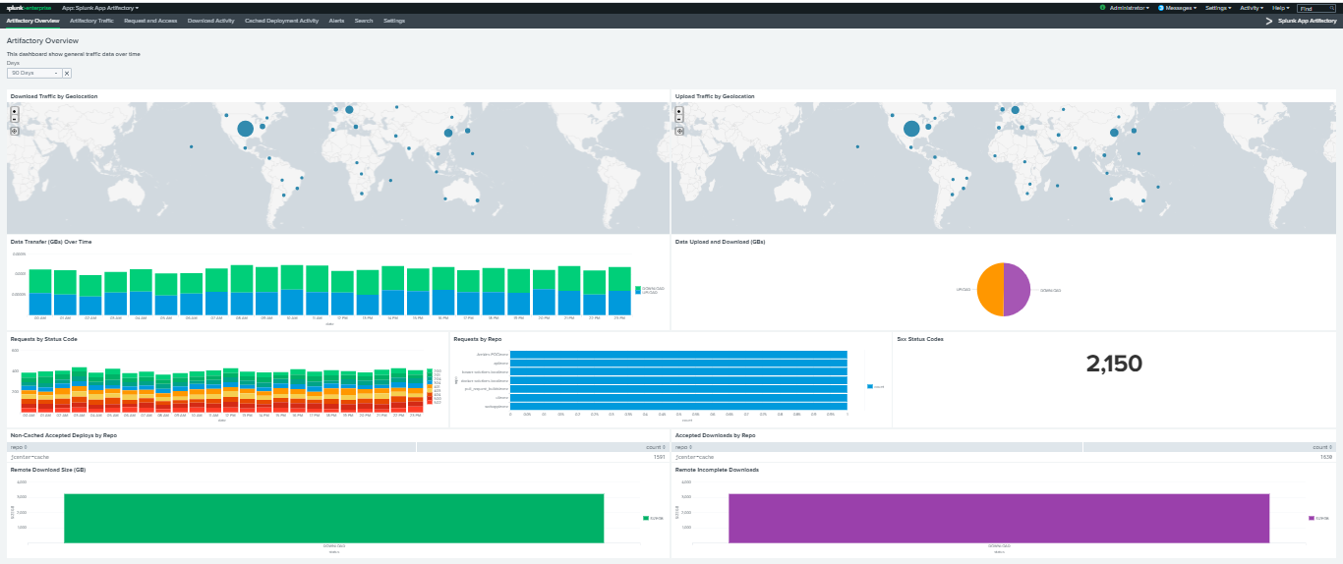This screenshot has width=1343, height=564.
Task: Click the green Administrator status icon
Action: 1102,7
